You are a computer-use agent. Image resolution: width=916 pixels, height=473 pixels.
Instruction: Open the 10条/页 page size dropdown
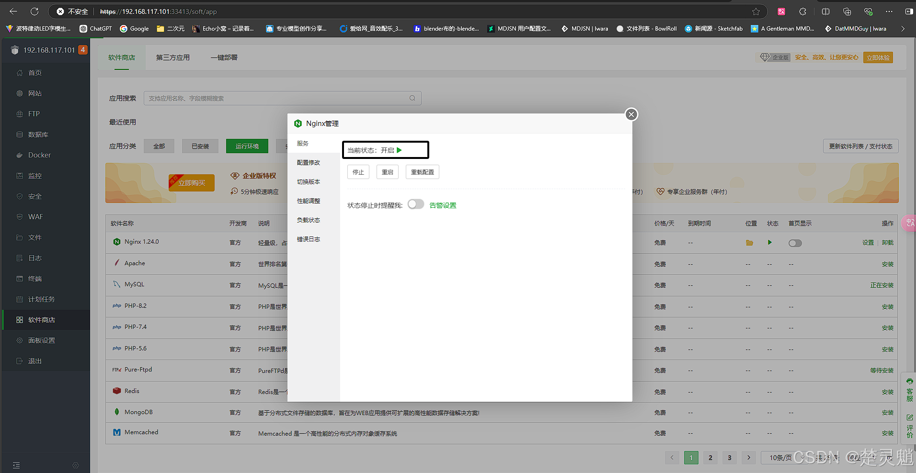[x=786, y=458]
